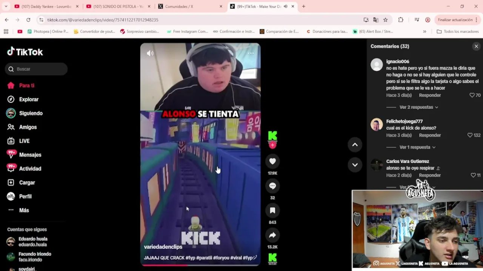Reply to Carlos Vara Gutierrez's comment
This screenshot has height=271, width=483.
point(430,175)
